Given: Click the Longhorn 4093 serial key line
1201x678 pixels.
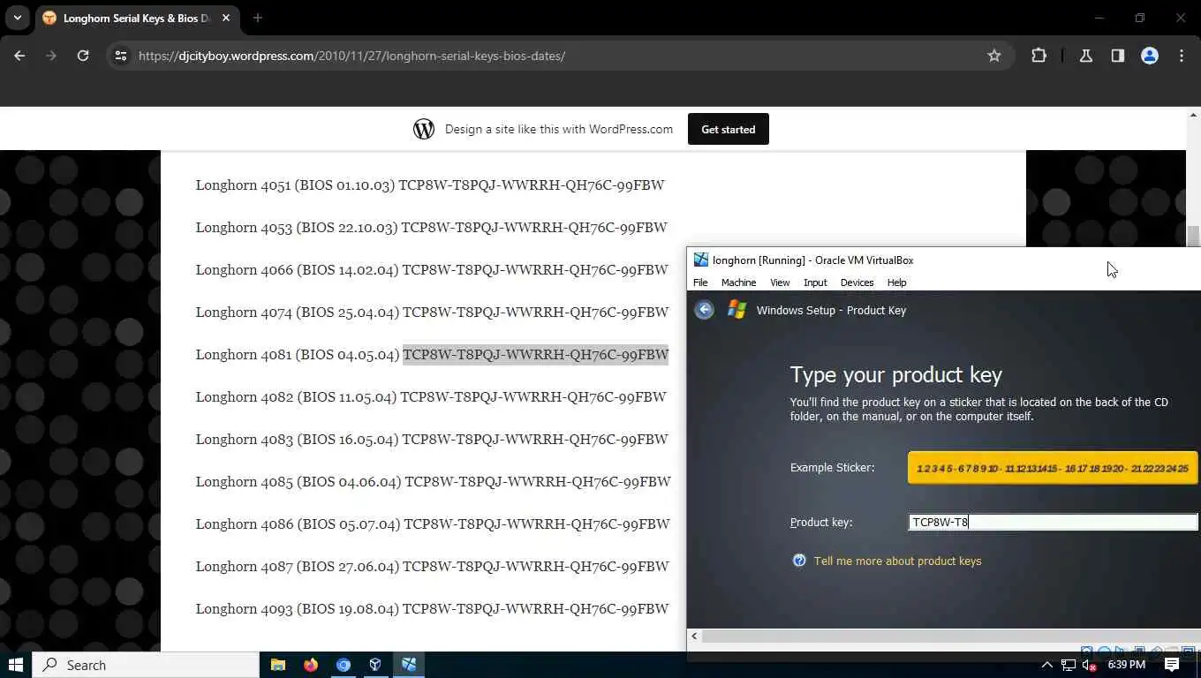Looking at the screenshot, I should tap(432, 608).
